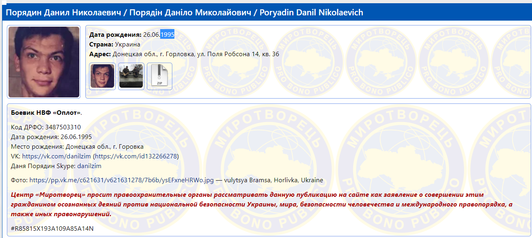Click the 'Адрес: Донецкая обл.' address line

(184, 54)
